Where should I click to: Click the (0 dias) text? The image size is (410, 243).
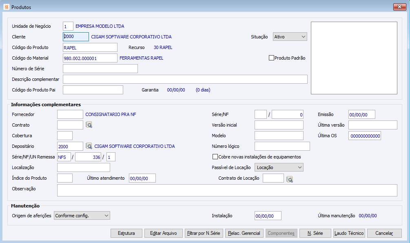[203, 90]
